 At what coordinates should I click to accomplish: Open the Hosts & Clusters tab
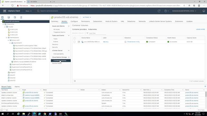[x=111, y=21]
